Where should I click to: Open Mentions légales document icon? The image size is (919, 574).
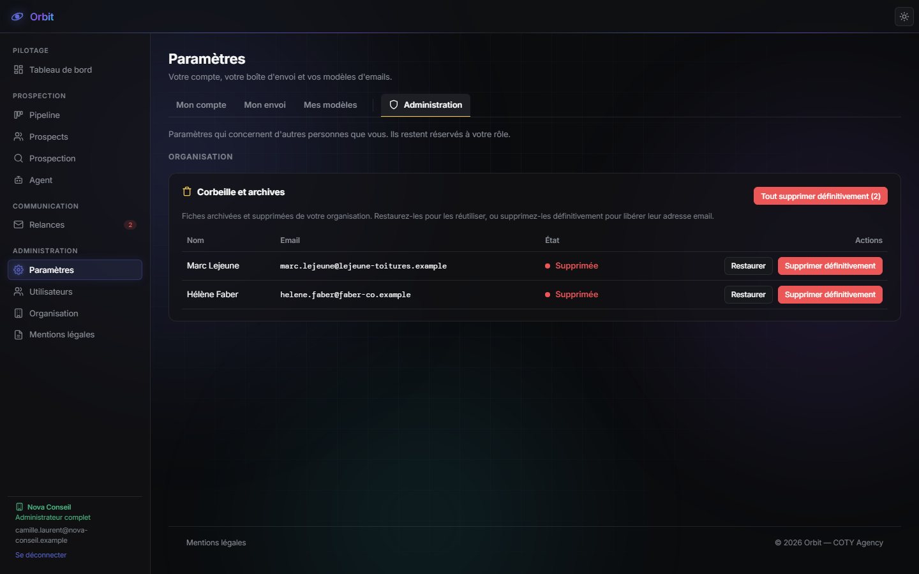tap(19, 334)
